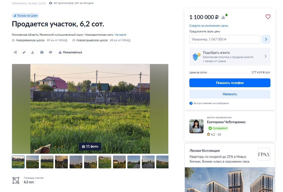The image size is (283, 192).
Task: Click the 4,2 rating star
Action: [208, 134]
